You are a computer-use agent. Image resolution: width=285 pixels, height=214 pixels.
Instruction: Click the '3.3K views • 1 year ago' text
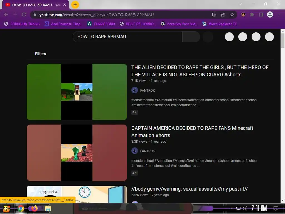[149, 142]
